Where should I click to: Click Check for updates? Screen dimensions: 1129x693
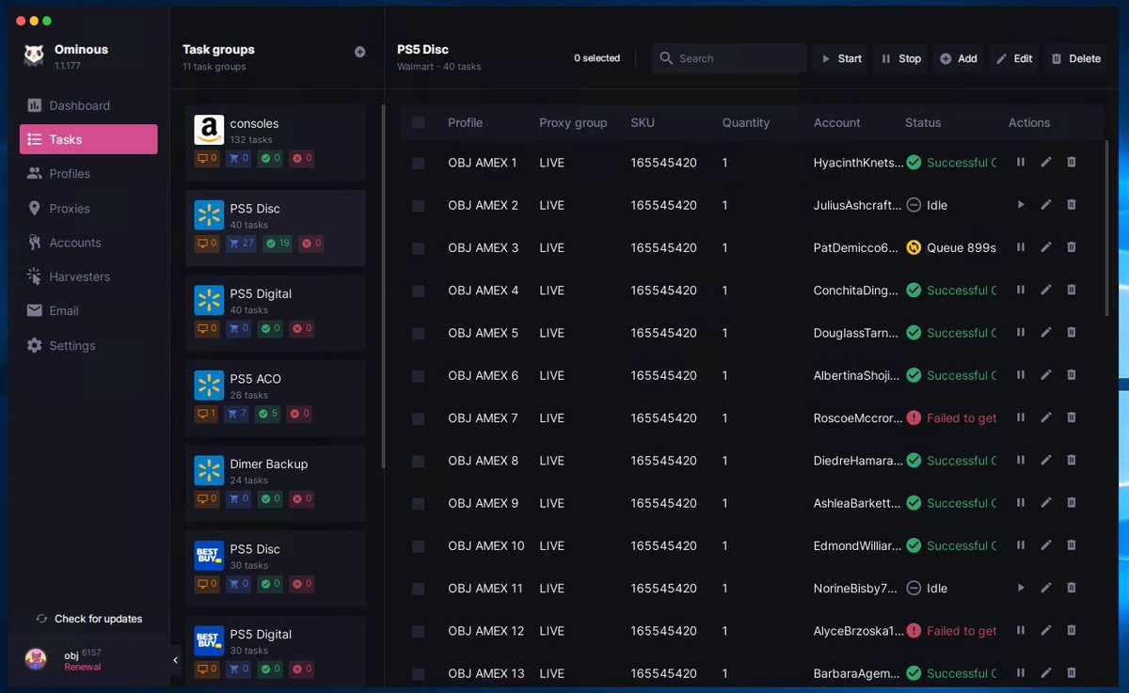coord(88,619)
